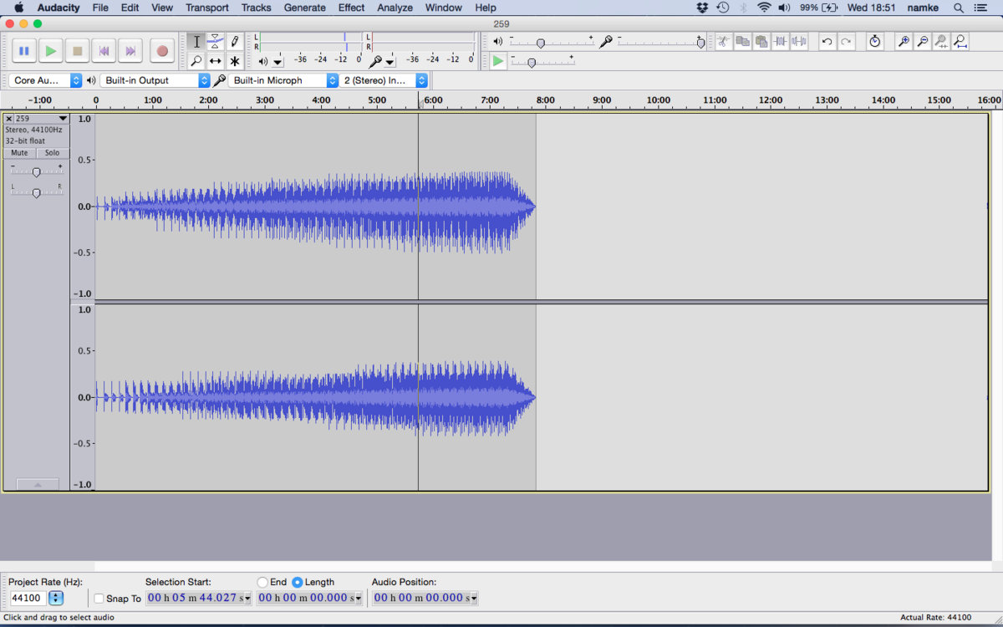The image size is (1003, 627).
Task: Open the Built-in Output device dropdown
Action: pyautogui.click(x=155, y=80)
